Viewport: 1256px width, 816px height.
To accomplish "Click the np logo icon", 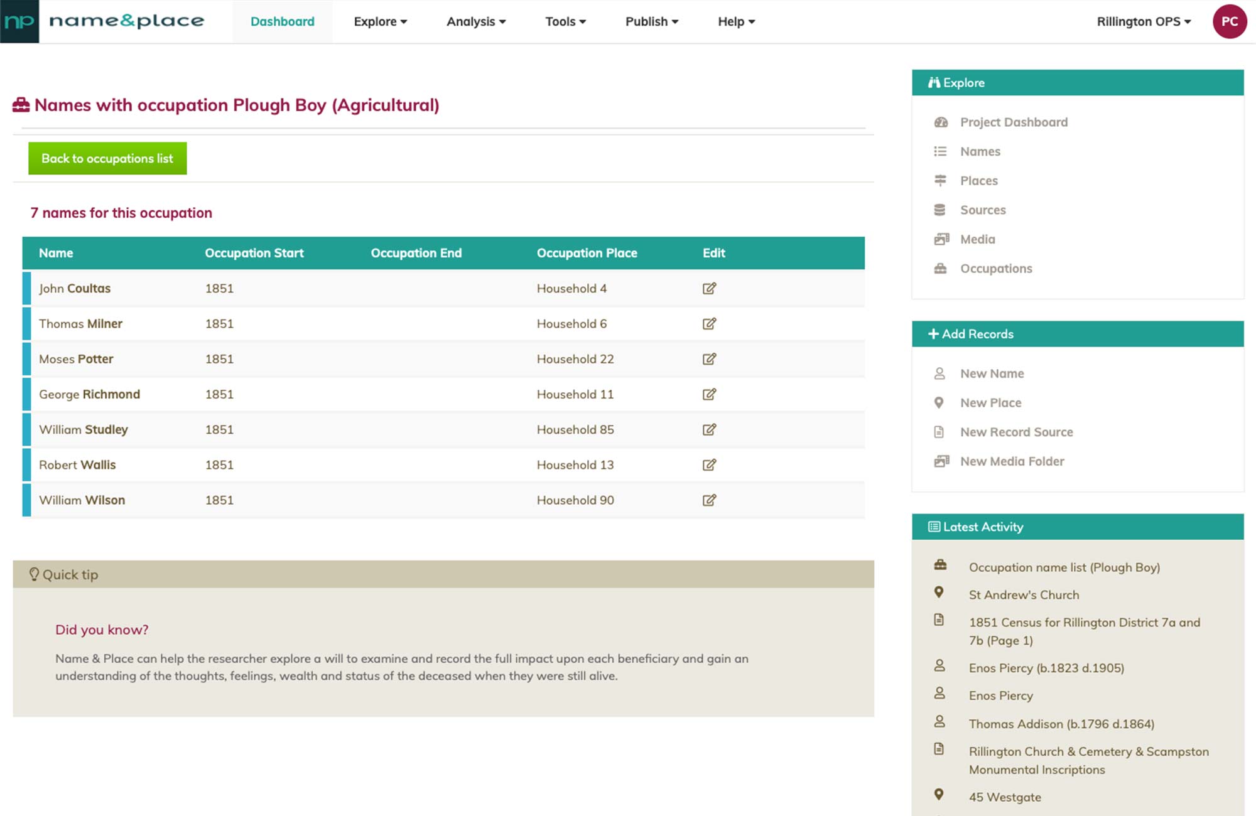I will (x=19, y=21).
